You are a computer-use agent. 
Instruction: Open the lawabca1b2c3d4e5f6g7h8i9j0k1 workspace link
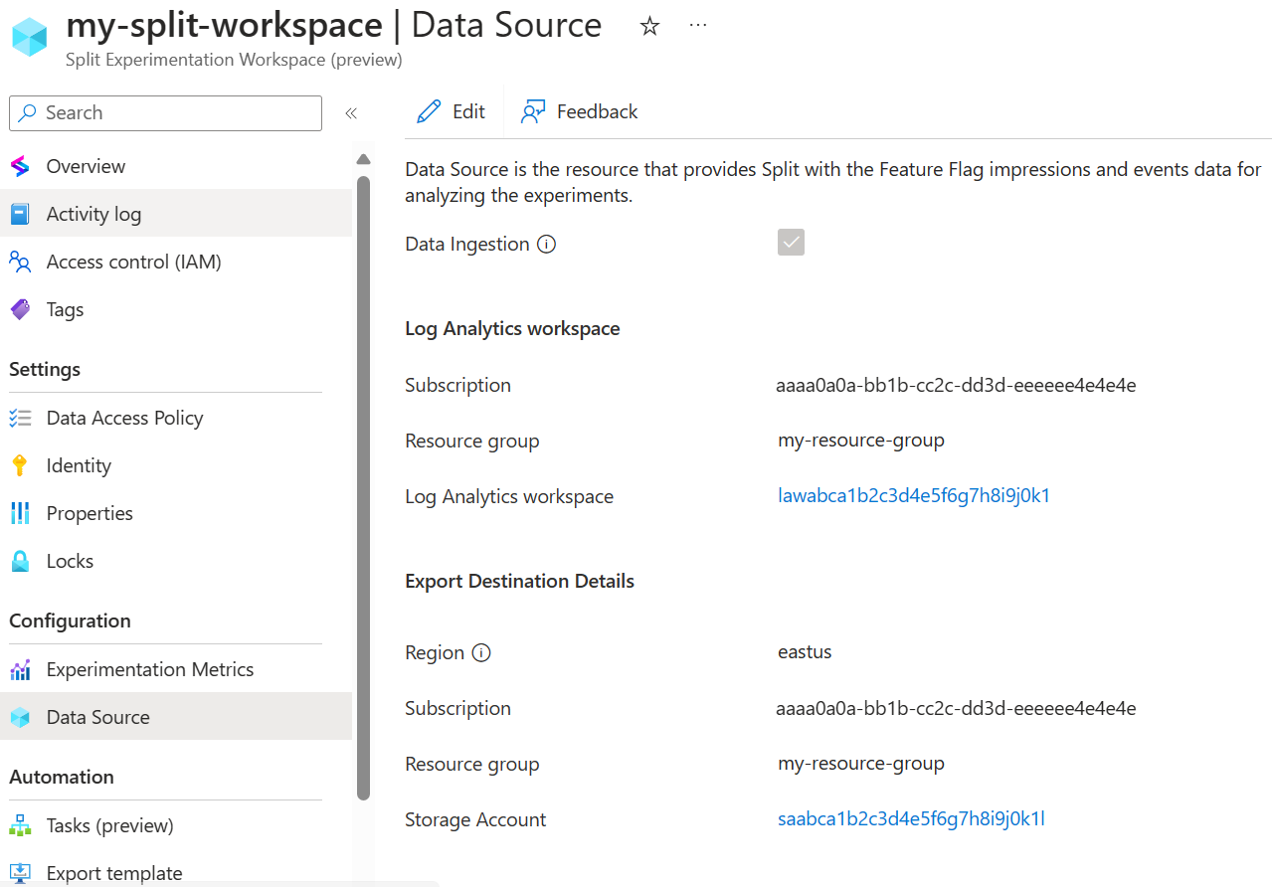pos(914,495)
